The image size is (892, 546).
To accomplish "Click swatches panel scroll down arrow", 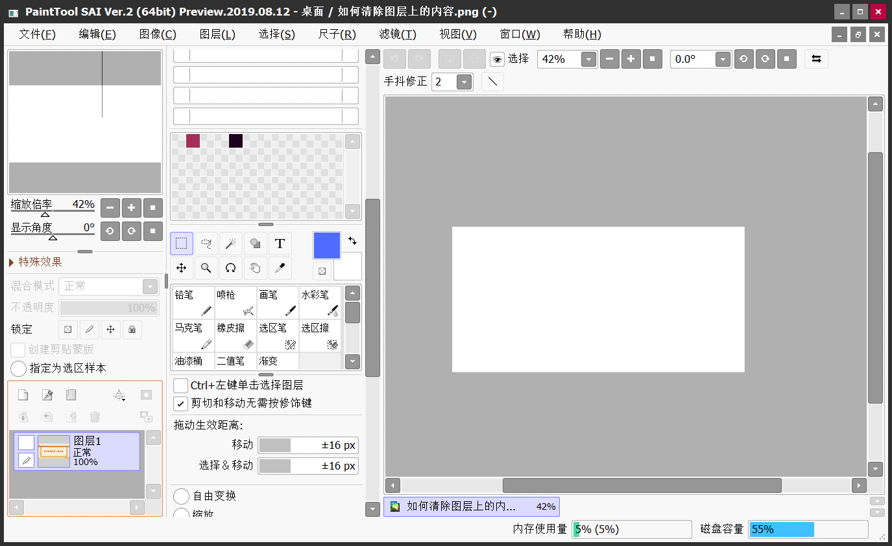I will [x=352, y=210].
